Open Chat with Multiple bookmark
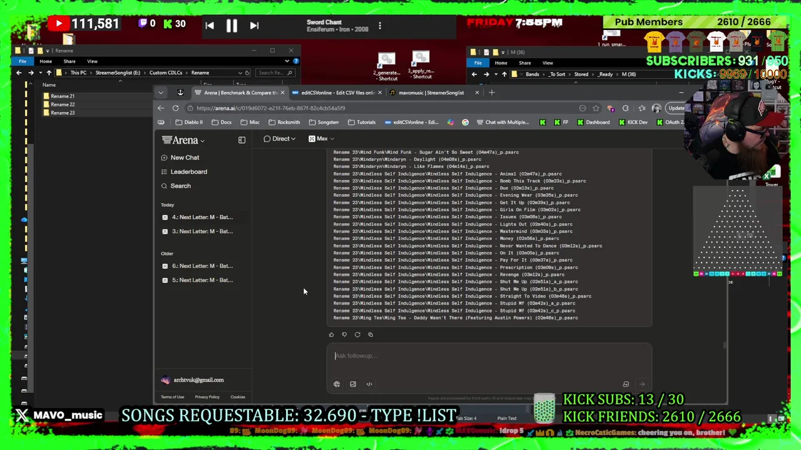Image resolution: width=801 pixels, height=450 pixels. point(503,122)
